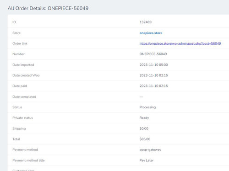
Task: Click the Date imported label
Action: point(23,65)
